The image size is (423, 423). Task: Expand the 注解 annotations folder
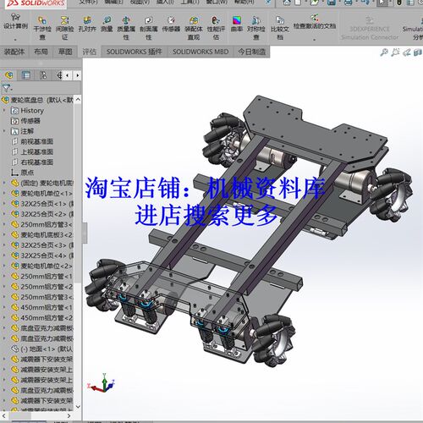(x=4, y=131)
